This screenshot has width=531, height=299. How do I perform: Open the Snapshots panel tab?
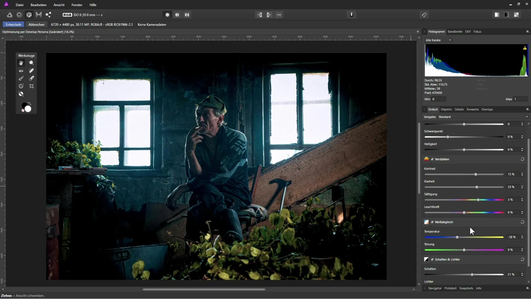(x=466, y=288)
